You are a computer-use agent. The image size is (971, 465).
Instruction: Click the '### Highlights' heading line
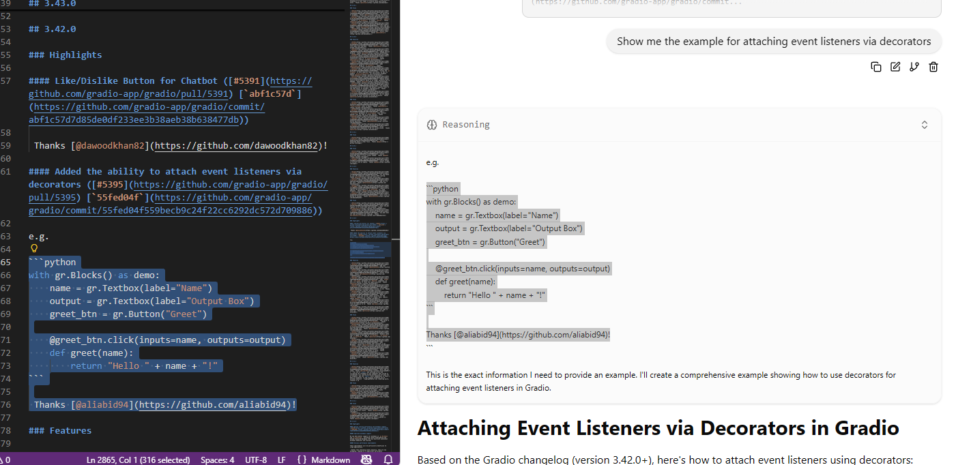pyautogui.click(x=66, y=55)
